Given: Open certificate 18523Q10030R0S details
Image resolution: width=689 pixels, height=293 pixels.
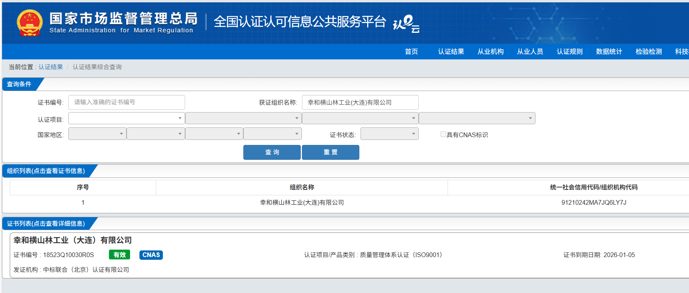Looking at the screenshot, I should [x=68, y=255].
